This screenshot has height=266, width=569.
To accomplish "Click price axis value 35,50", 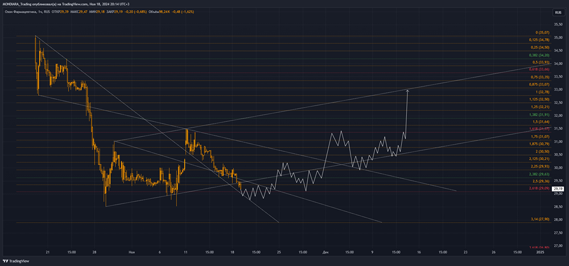I will click(559, 24).
